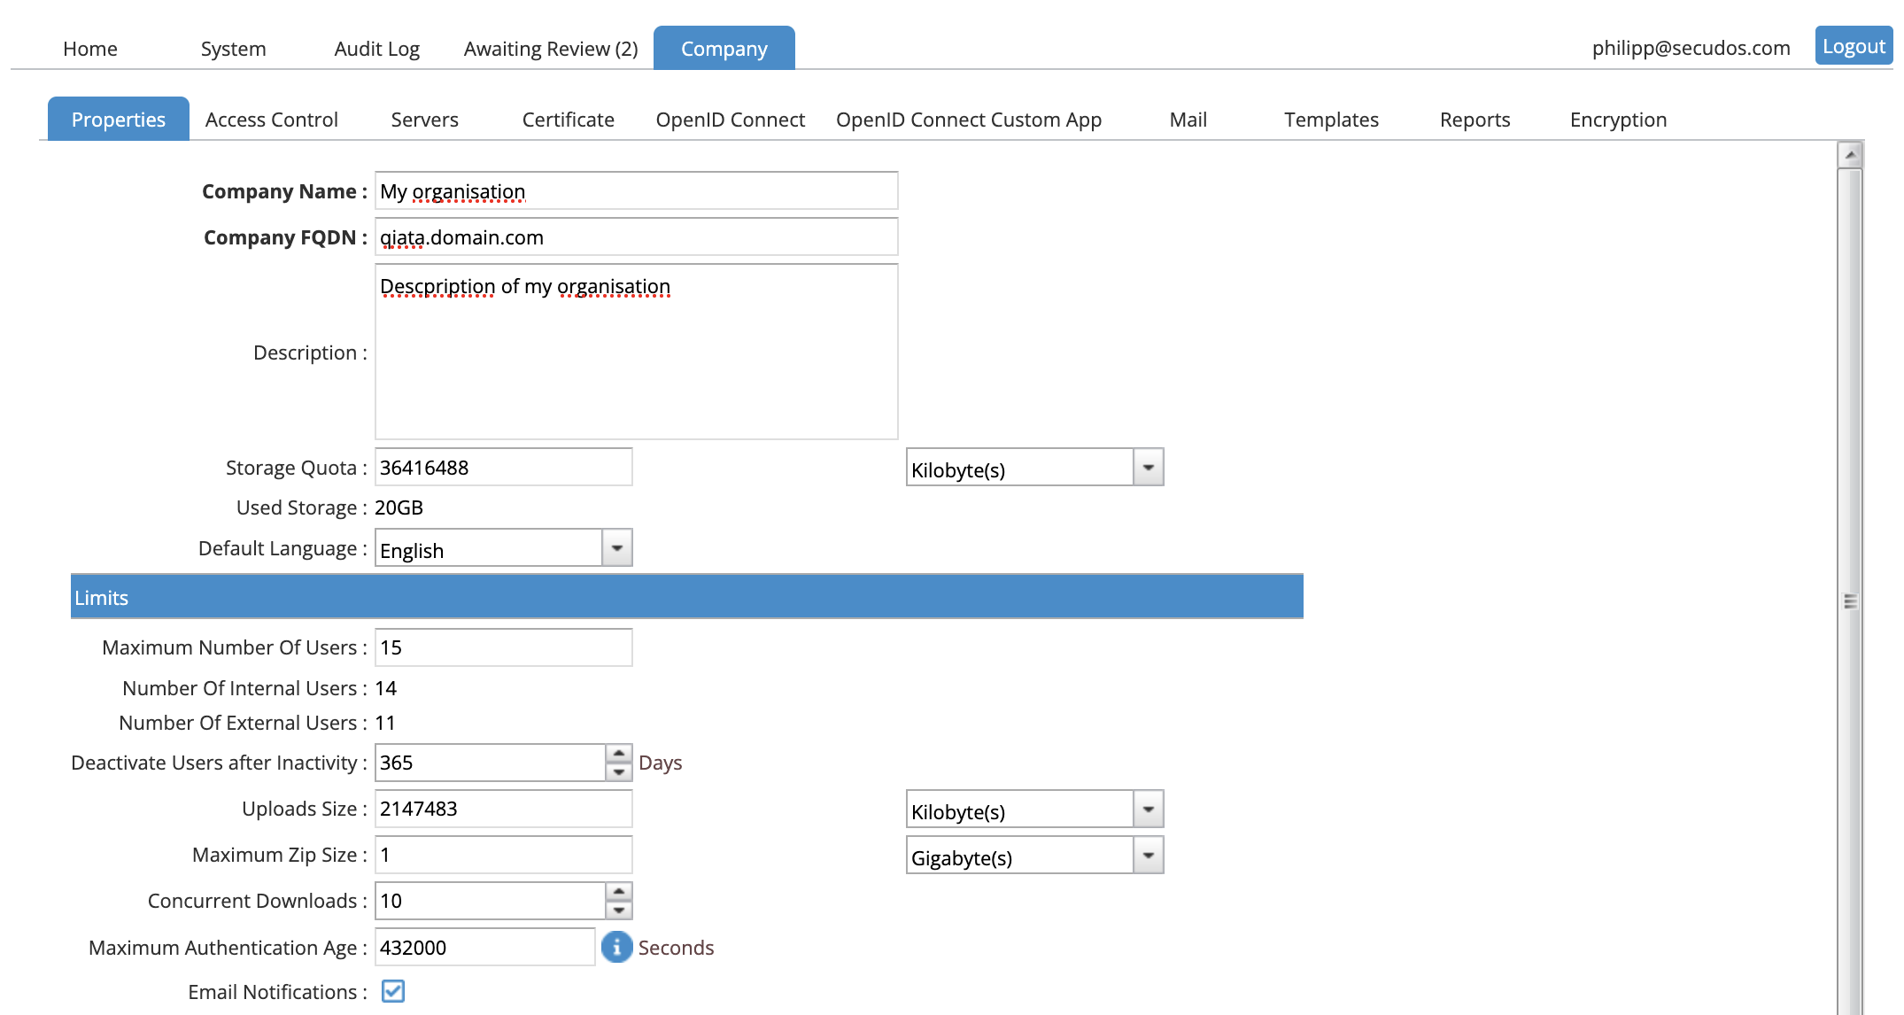Open the Storage Quota unit dropdown

(x=1148, y=468)
